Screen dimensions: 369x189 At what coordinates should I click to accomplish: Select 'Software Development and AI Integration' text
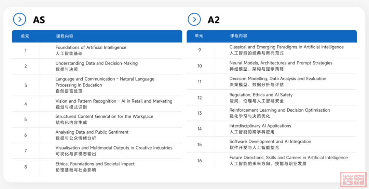(x=270, y=142)
